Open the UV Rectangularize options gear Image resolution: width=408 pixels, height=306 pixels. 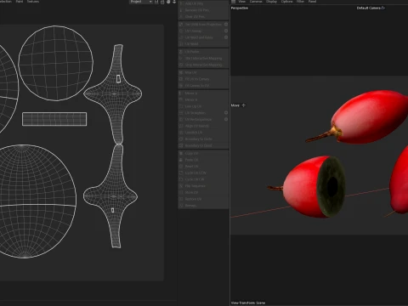pos(226,119)
